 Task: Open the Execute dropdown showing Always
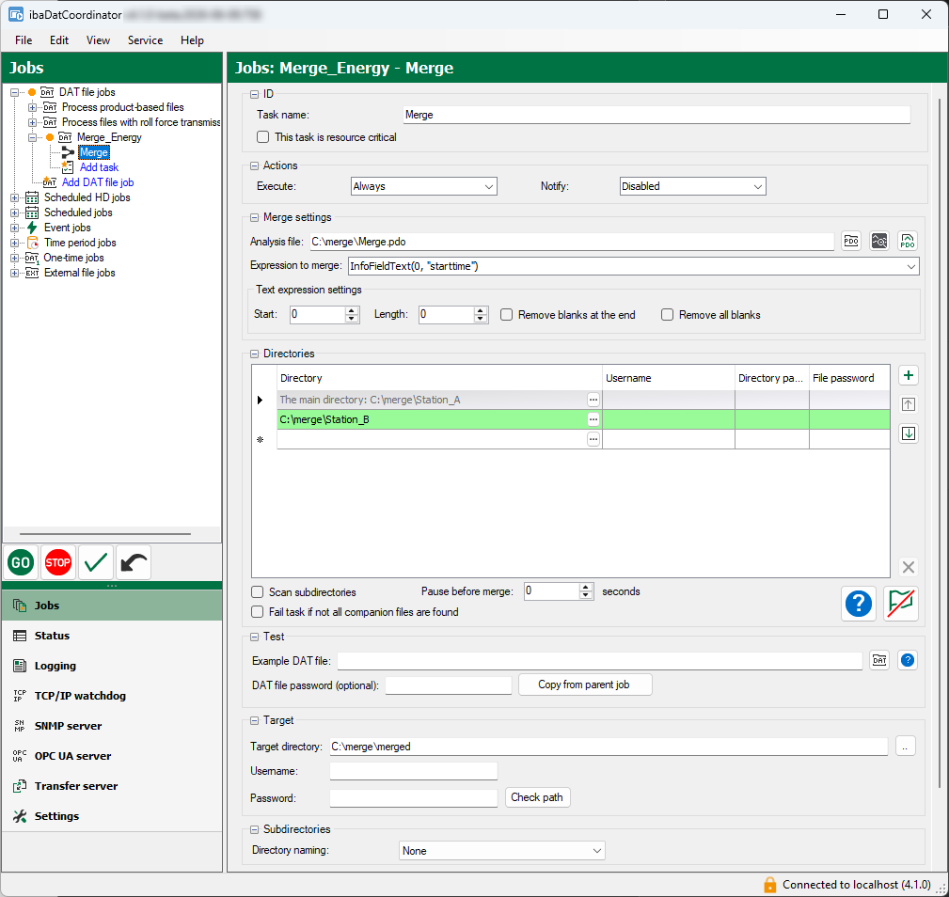[423, 186]
